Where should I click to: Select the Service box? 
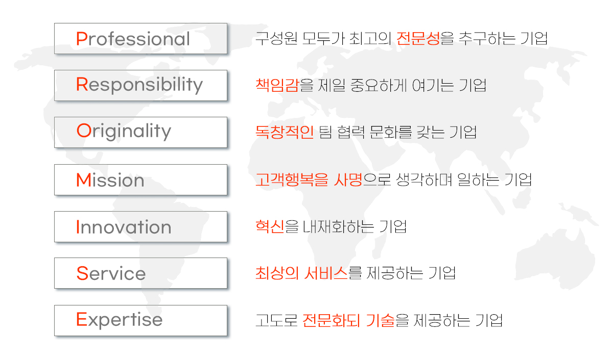140,273
